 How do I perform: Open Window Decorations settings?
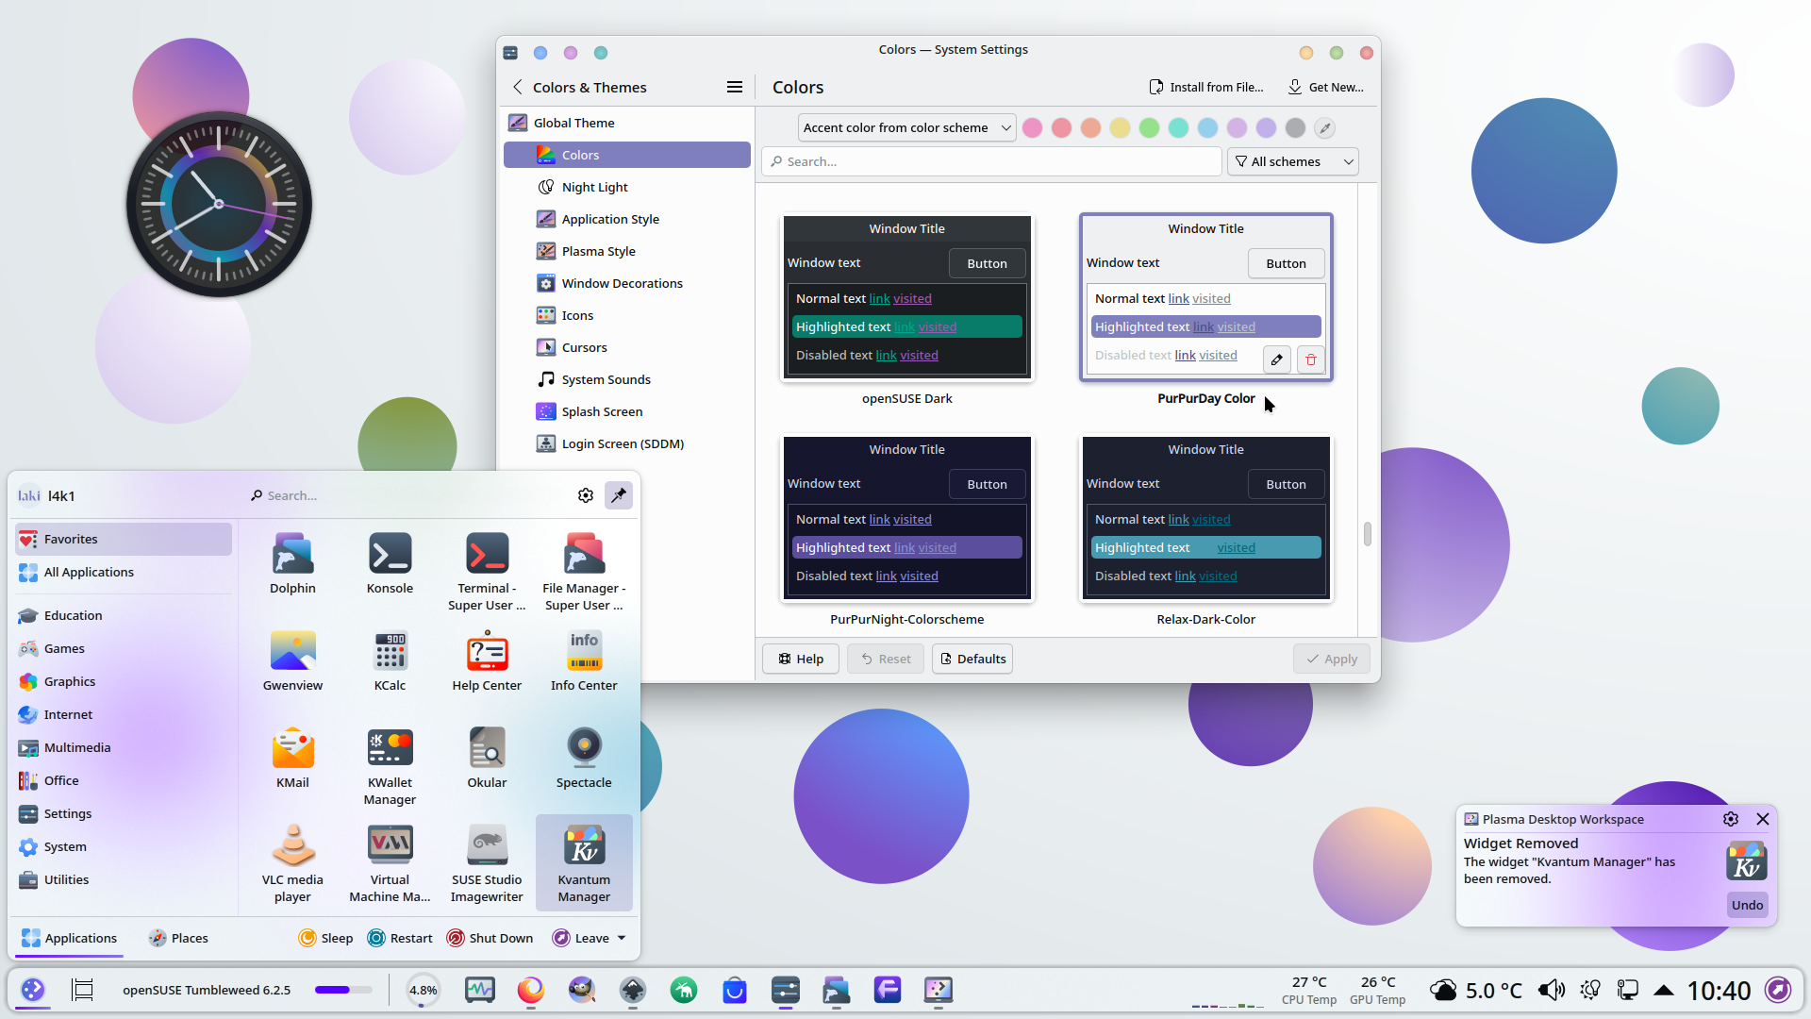(627, 283)
